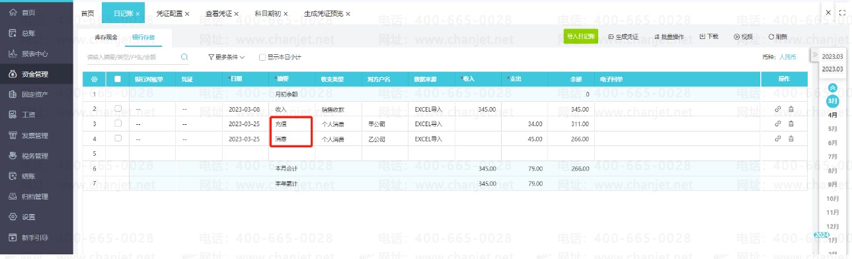Viewport: 852px width, 259px height.
Task: Select 5月 in the month timeline
Action: (833, 128)
